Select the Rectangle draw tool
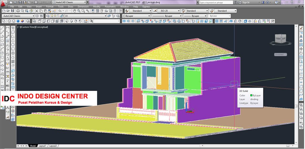The image size is (305, 149). tap(2, 44)
